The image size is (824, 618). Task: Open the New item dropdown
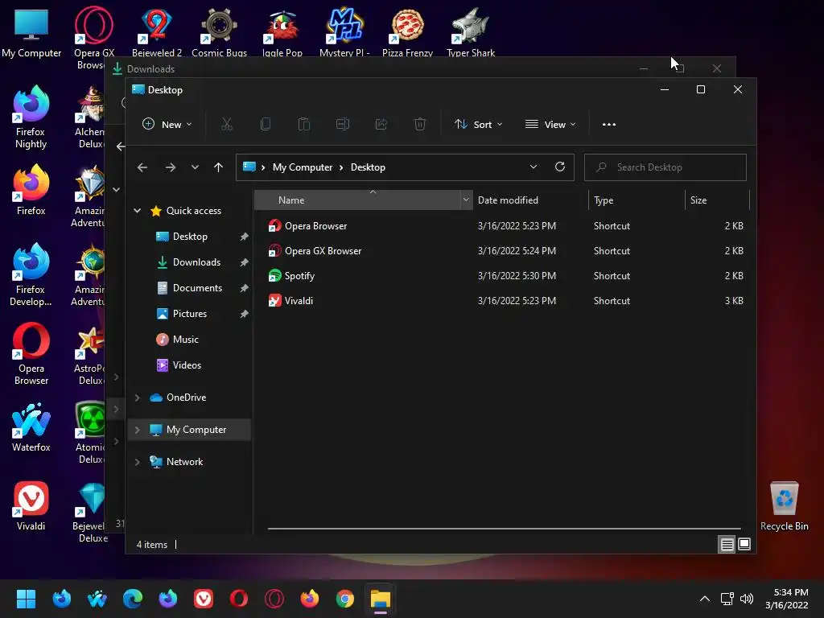[x=167, y=125]
